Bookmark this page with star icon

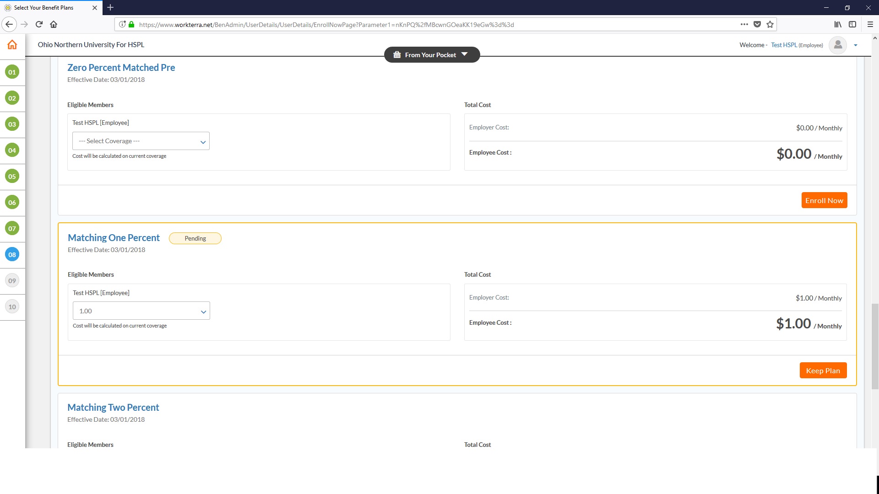tap(770, 25)
